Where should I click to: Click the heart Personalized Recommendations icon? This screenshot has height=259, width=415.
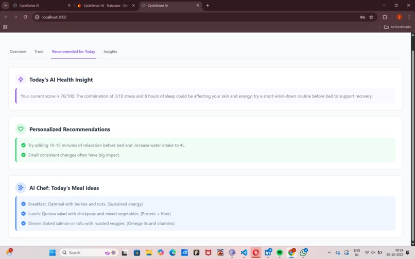click(x=21, y=129)
